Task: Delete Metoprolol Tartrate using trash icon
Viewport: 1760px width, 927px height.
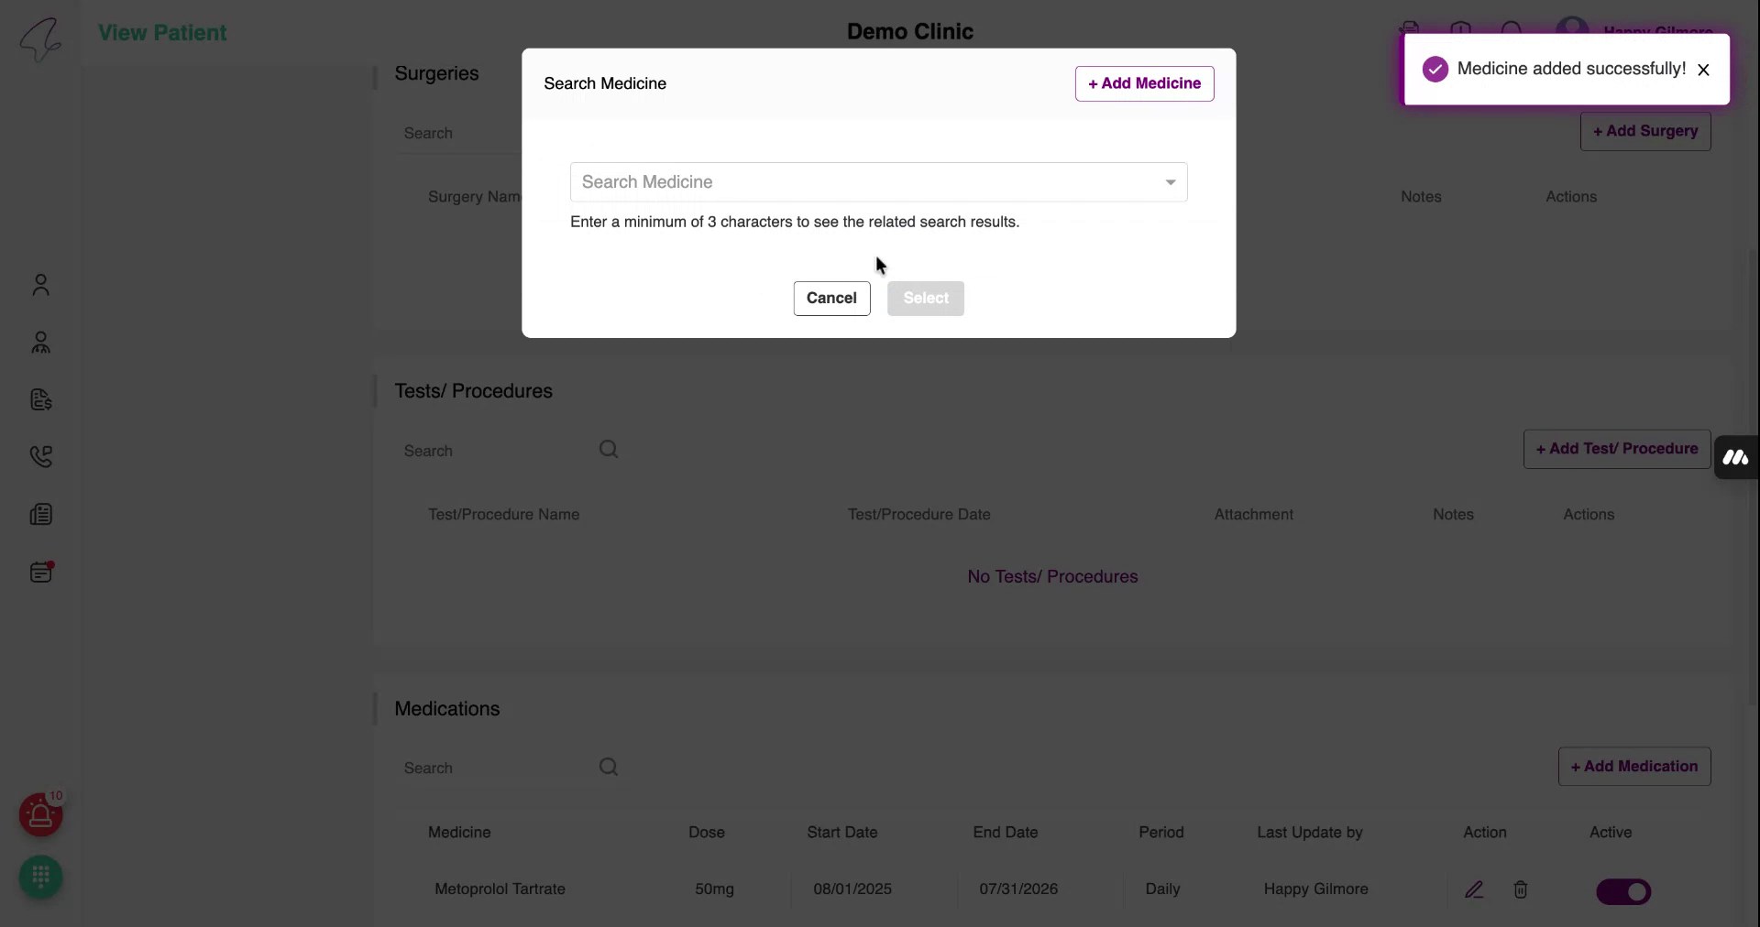Action: (x=1520, y=889)
